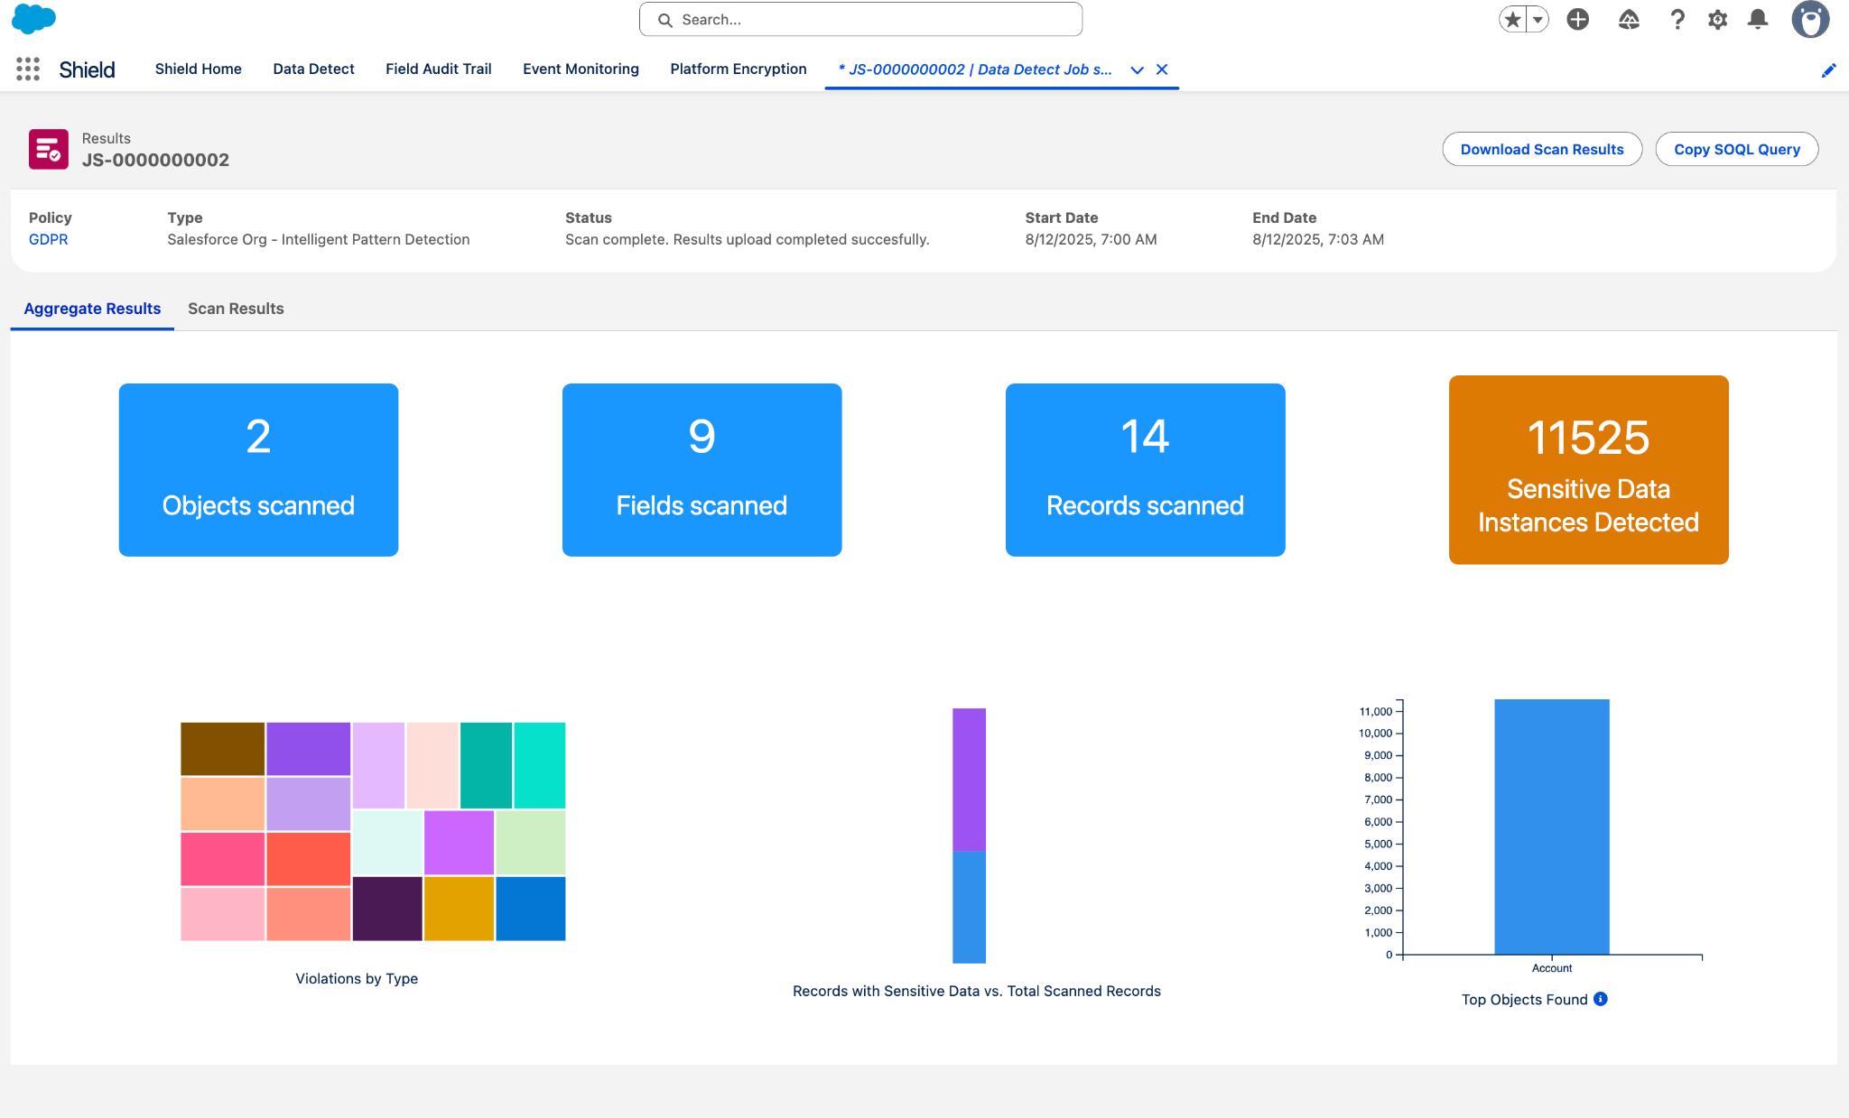Click the user avatar profile icon
This screenshot has height=1118, width=1849.
point(1809,19)
